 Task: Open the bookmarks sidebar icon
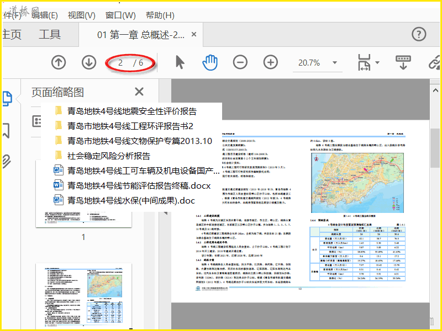point(6,130)
